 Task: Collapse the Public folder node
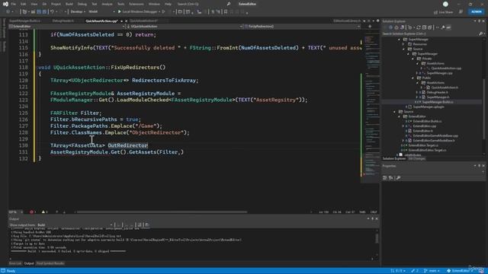[x=413, y=78]
